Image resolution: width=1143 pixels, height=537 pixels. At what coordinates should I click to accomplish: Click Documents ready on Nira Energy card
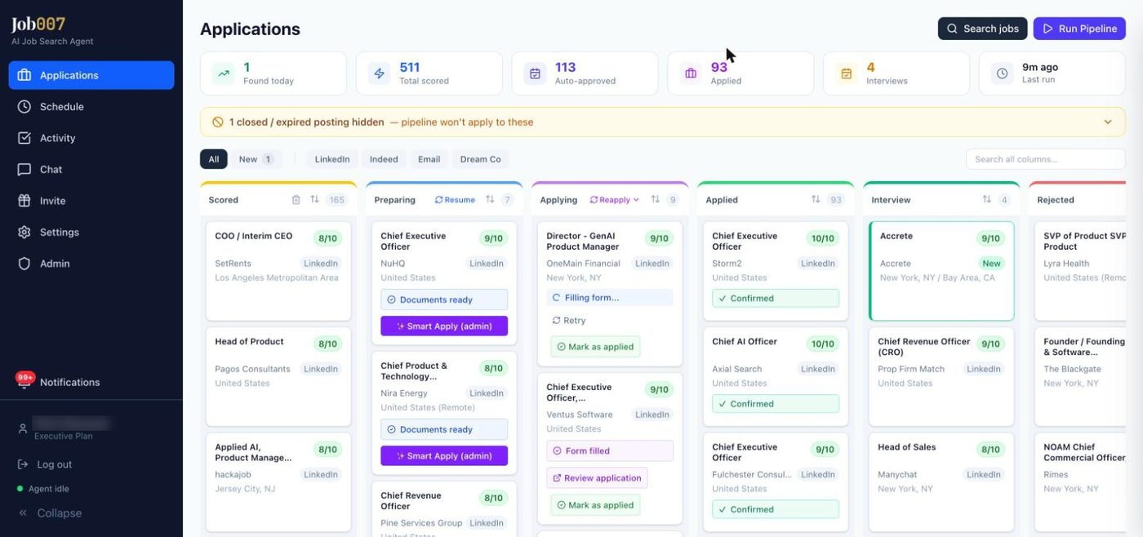tap(444, 429)
